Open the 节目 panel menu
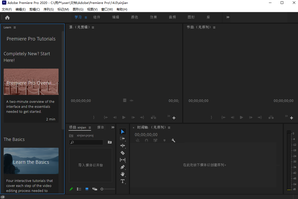298x199 pixels. pos(214,27)
